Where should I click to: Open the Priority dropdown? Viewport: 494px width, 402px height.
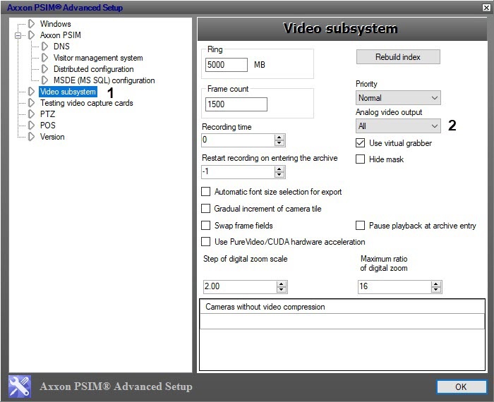coord(398,98)
